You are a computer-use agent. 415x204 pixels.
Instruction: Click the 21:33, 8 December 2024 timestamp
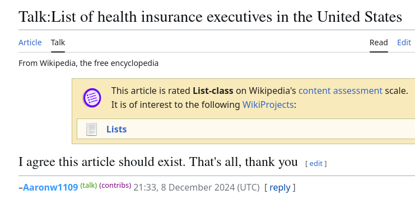click(197, 187)
